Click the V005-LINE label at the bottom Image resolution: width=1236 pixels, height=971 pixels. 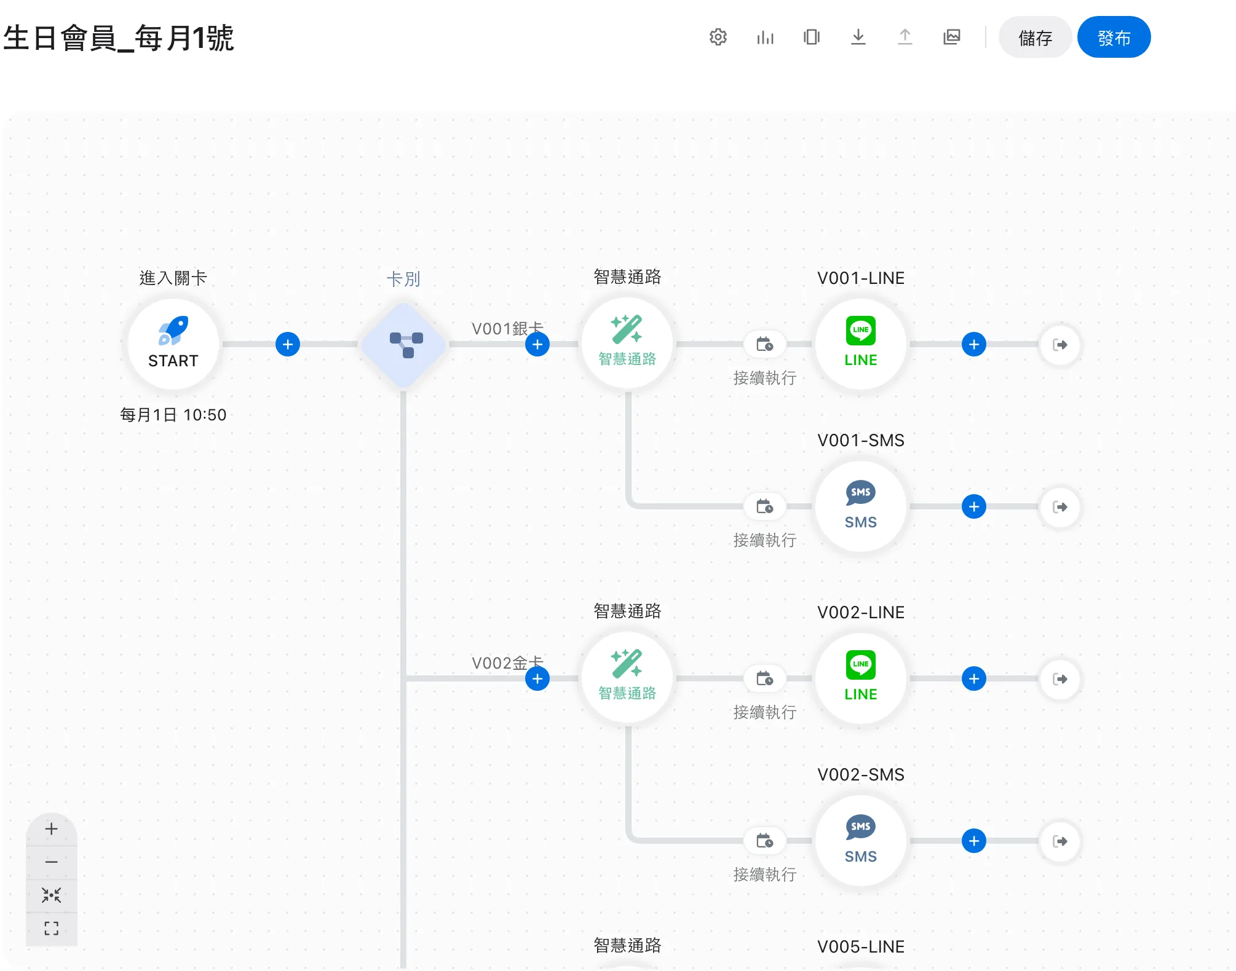[861, 946]
